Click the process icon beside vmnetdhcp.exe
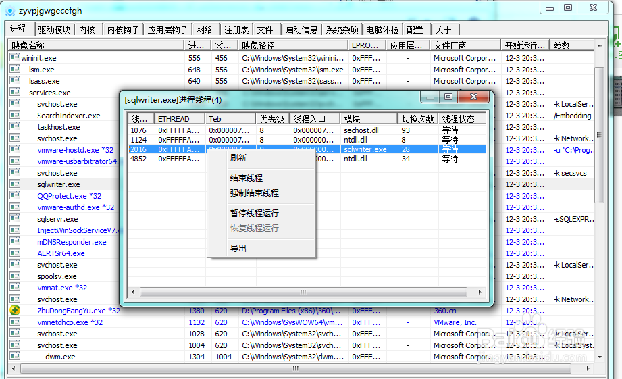Image resolution: width=622 pixels, height=379 pixels. (15, 322)
